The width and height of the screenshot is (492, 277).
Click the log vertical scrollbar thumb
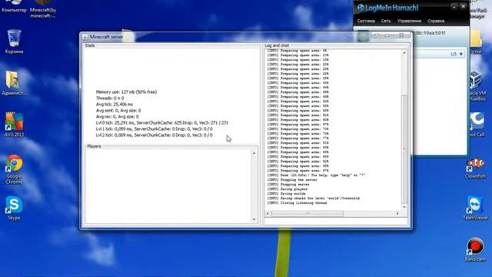(x=404, y=149)
